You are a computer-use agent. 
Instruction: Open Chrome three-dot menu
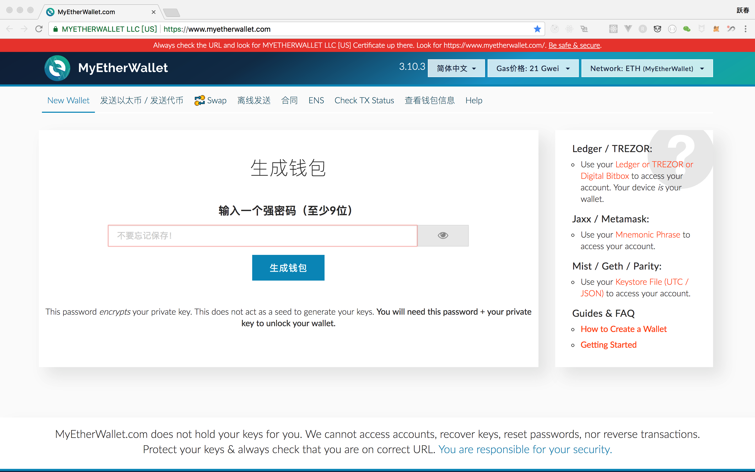[x=745, y=29]
